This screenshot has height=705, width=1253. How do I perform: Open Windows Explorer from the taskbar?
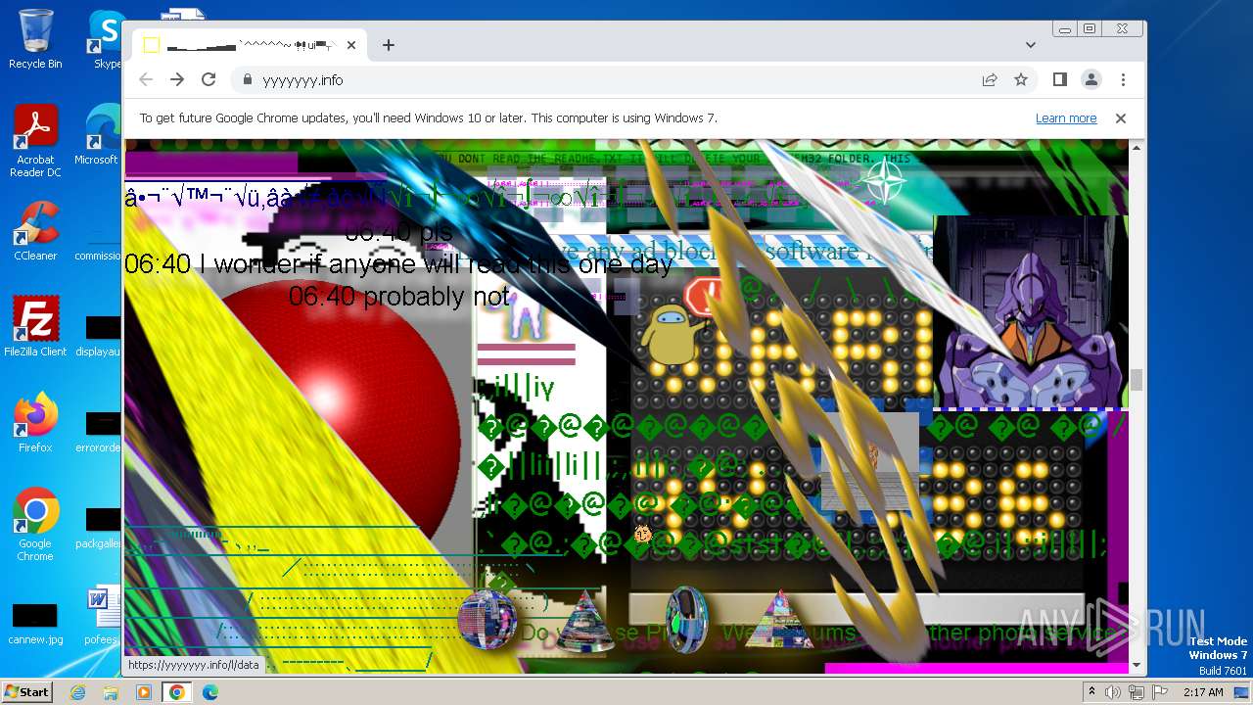tap(111, 692)
